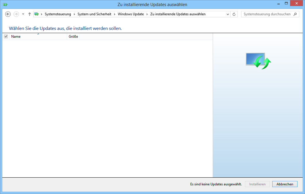This screenshot has height=194, width=305.
Task: Click the Windows Update icon in address bar
Action: (37, 14)
